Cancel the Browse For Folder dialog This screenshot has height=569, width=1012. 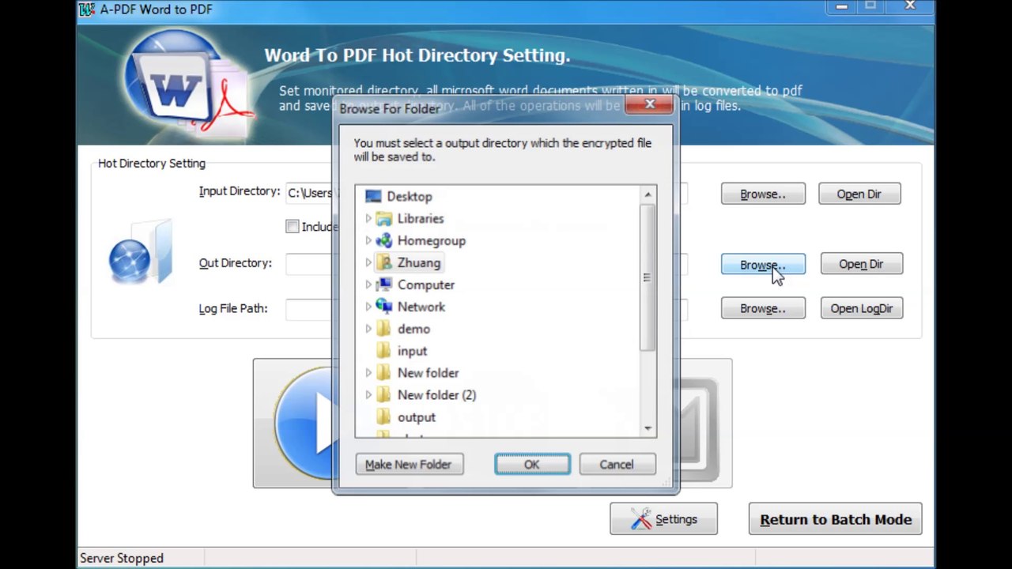click(x=617, y=465)
